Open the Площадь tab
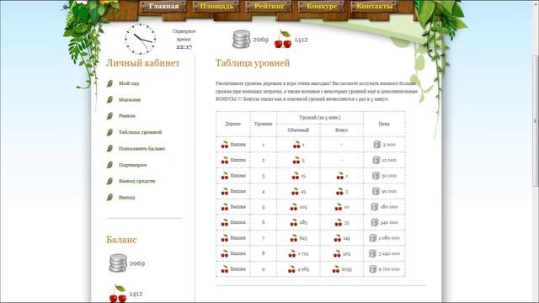The height and width of the screenshot is (303, 539). tap(216, 6)
